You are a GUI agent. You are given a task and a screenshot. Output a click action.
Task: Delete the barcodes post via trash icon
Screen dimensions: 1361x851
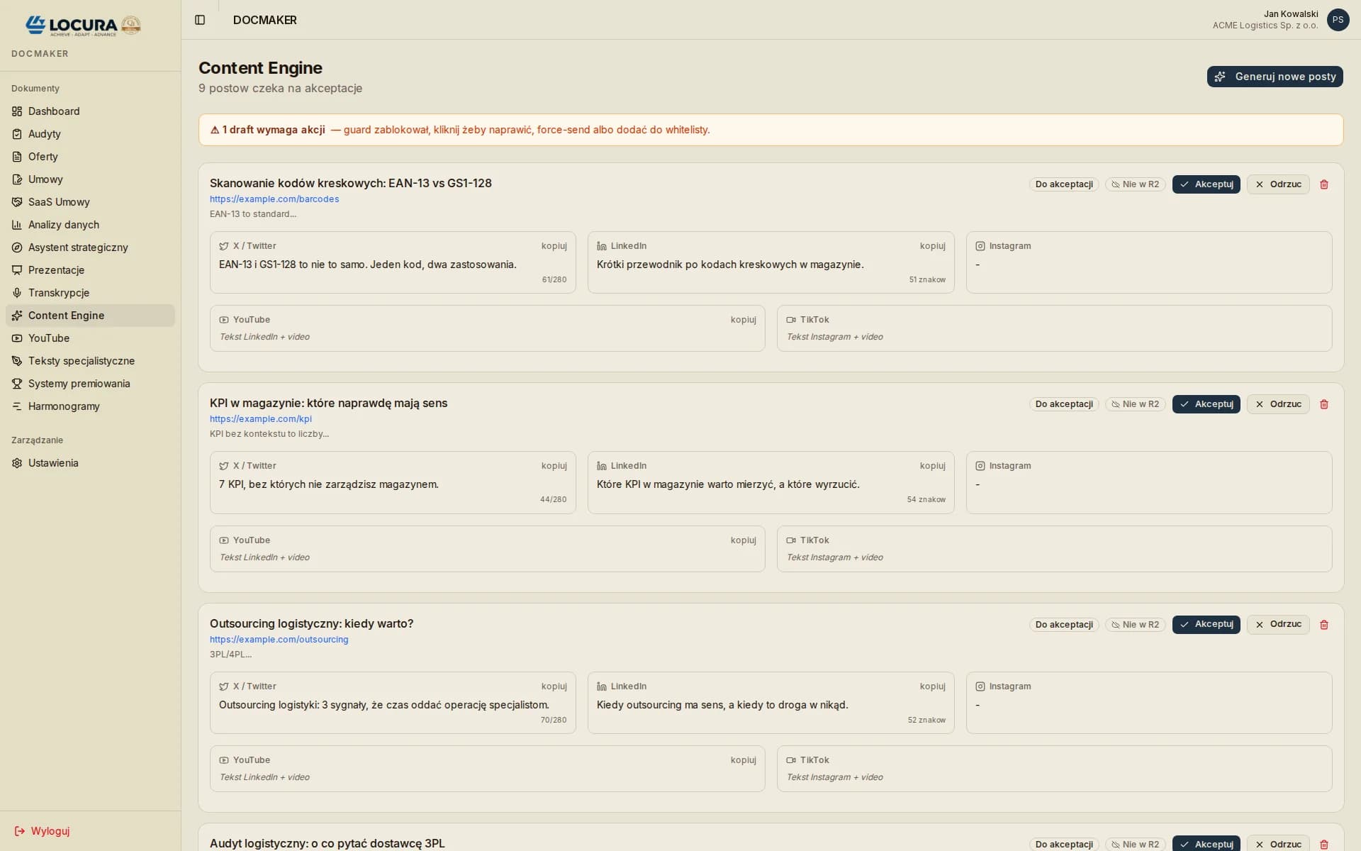1324,184
